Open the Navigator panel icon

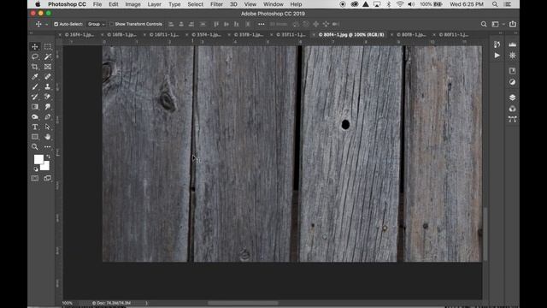click(x=513, y=56)
